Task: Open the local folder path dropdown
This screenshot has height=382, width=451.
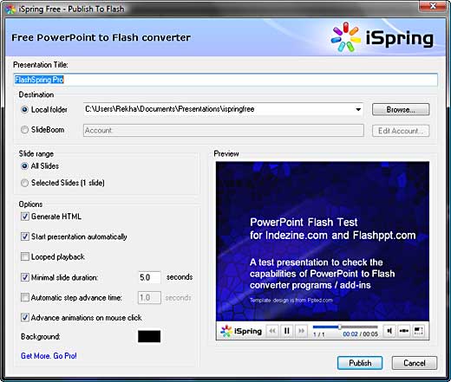Action: [x=358, y=109]
